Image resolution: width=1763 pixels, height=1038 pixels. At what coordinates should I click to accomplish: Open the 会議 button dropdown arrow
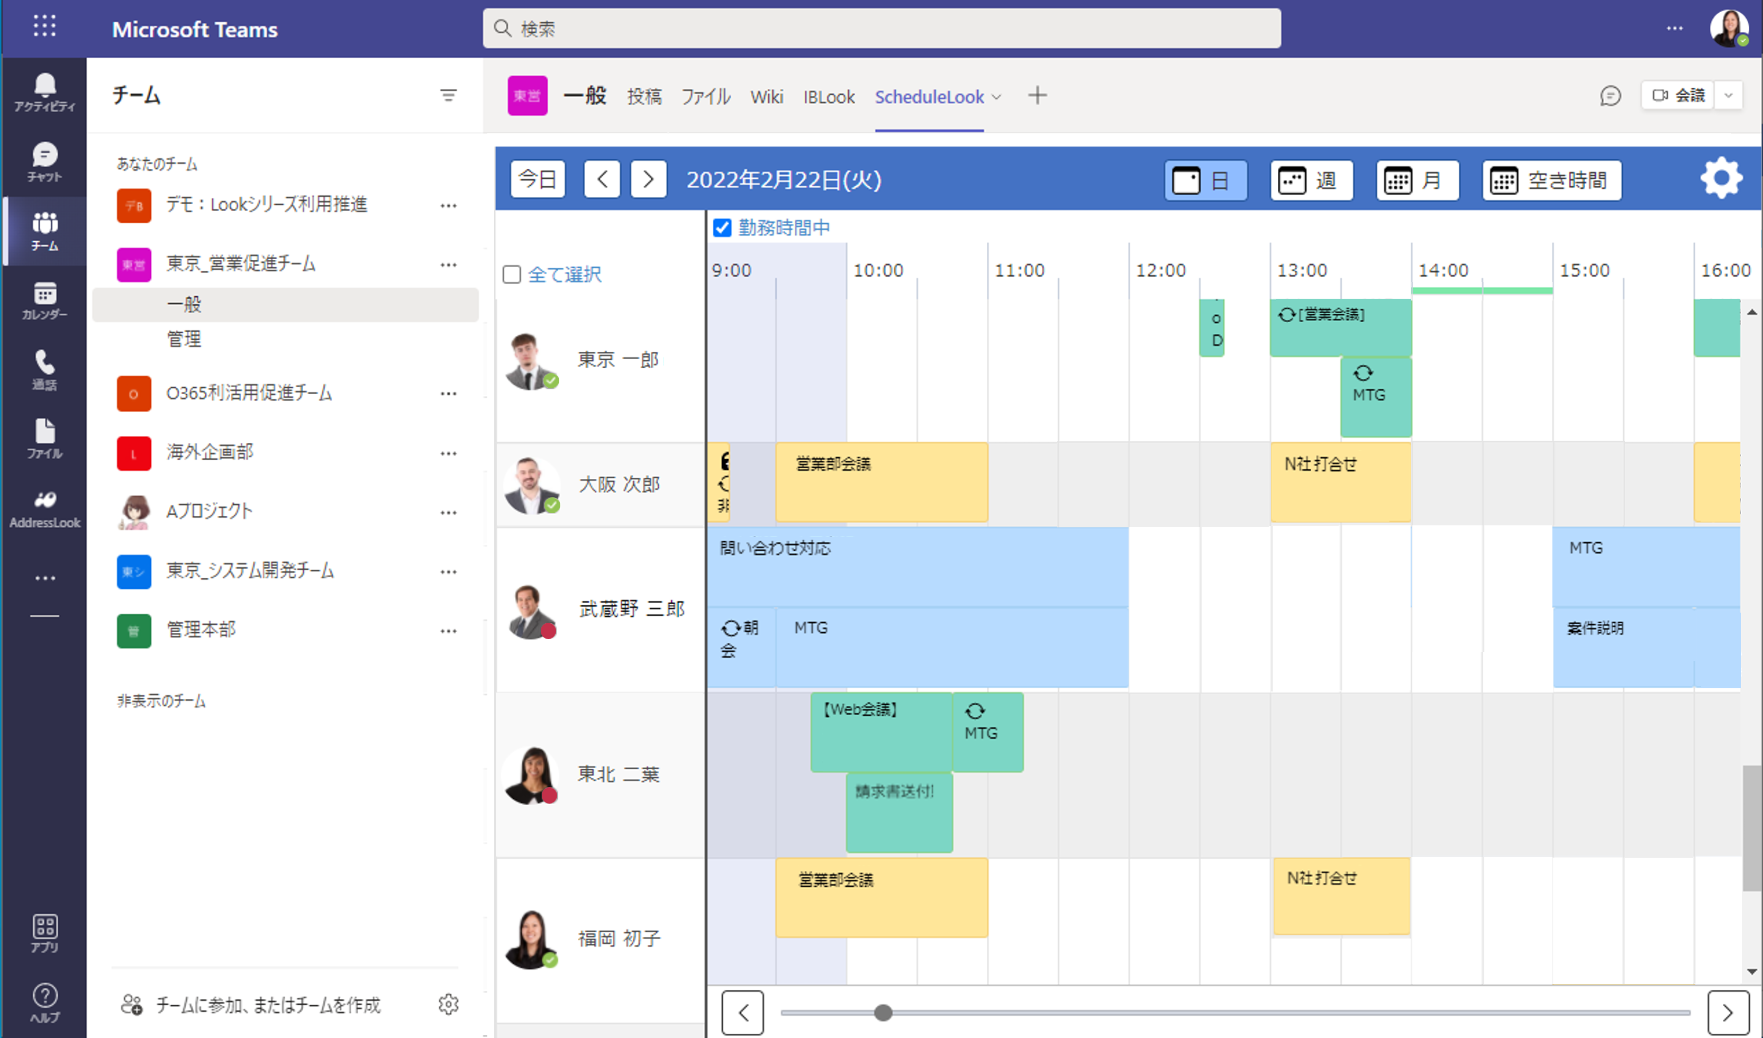(x=1729, y=95)
